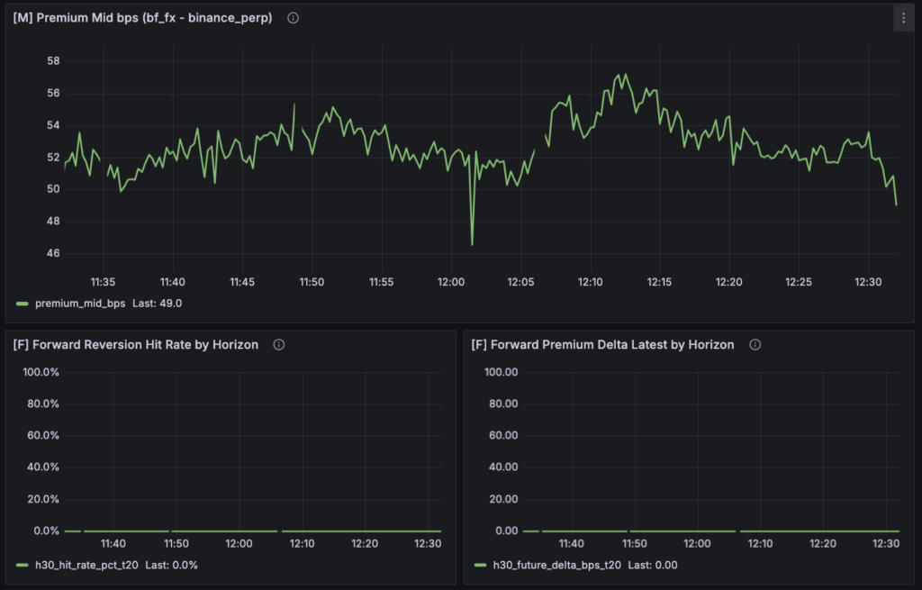The width and height of the screenshot is (922, 590).
Task: Click the final data point ending at 49
Action: coord(896,204)
